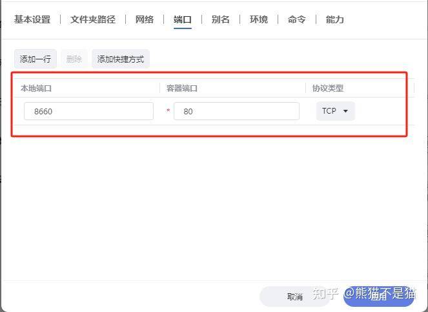Switch to the 环境 tab
Screen dimensions: 428x312
click(x=258, y=19)
